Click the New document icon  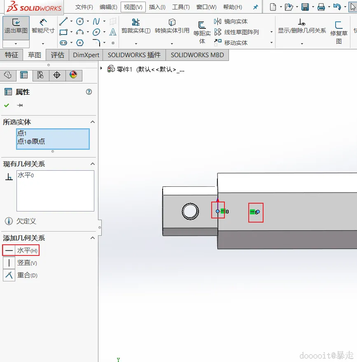(273, 7)
